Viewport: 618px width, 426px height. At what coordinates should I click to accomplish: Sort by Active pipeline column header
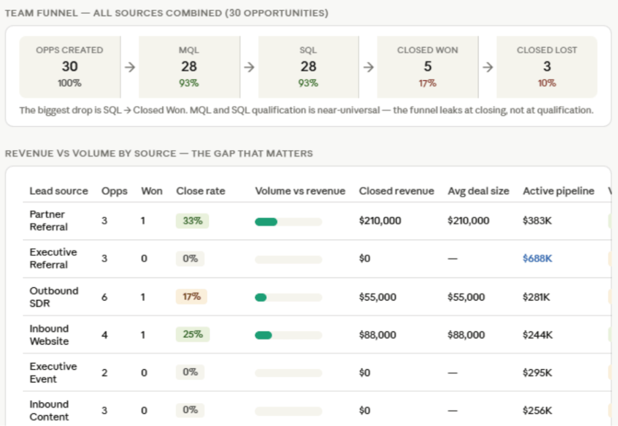558,191
